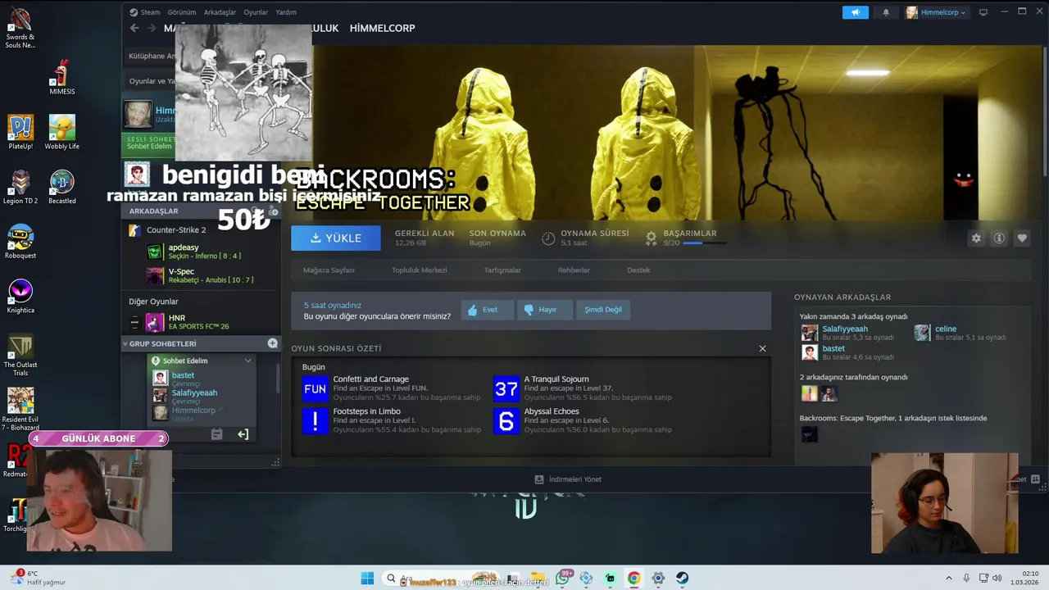Launch Wobbly Life from the desktop
Screen dimensions: 1049x590
click(x=61, y=132)
